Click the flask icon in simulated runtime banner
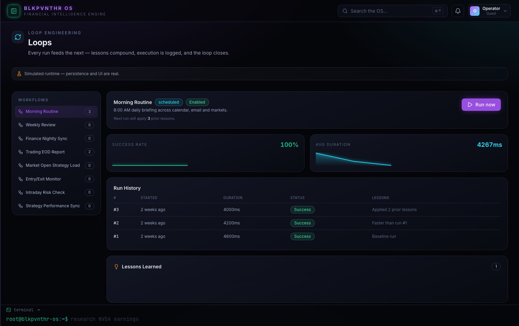Screen dimensions: 519x326 [19, 74]
